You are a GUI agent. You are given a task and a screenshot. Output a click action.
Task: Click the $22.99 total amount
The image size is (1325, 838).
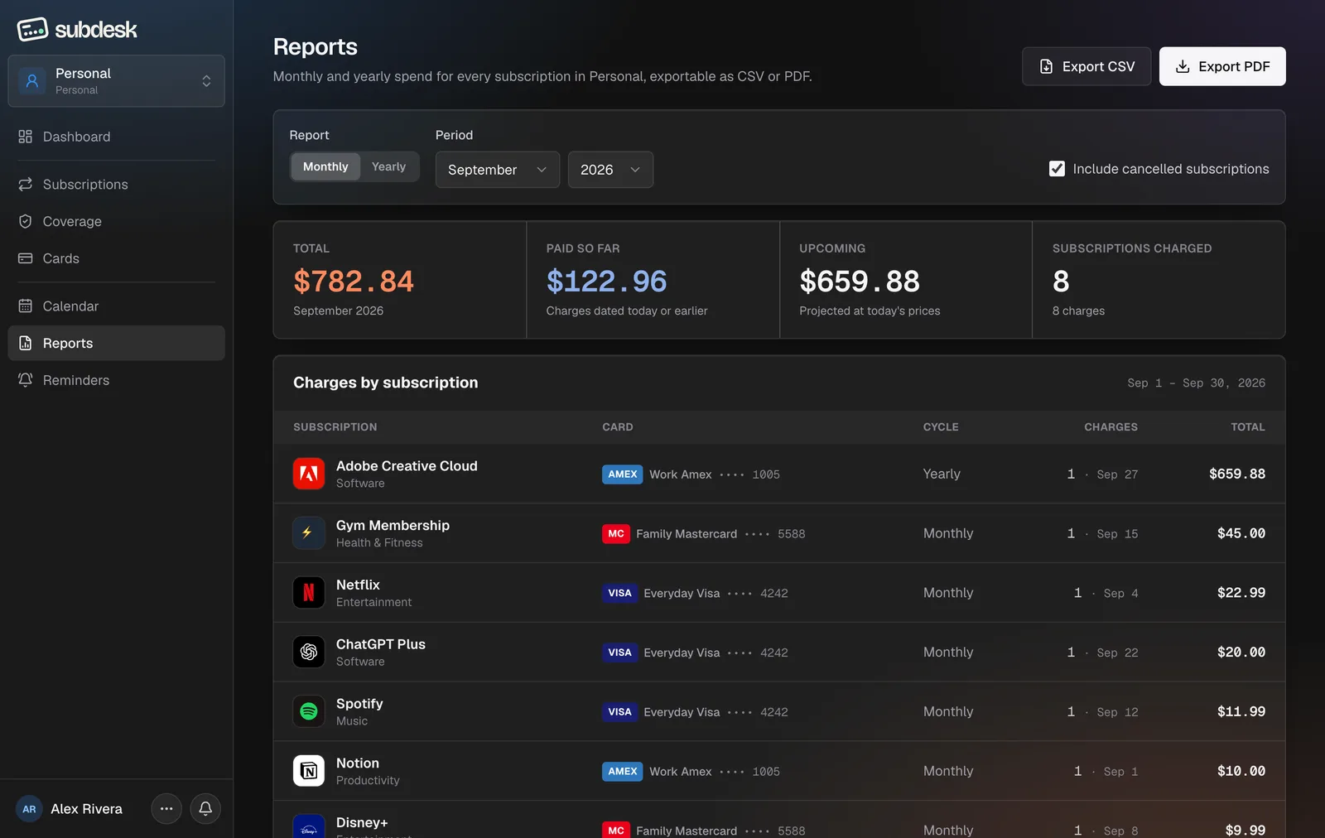(x=1241, y=593)
